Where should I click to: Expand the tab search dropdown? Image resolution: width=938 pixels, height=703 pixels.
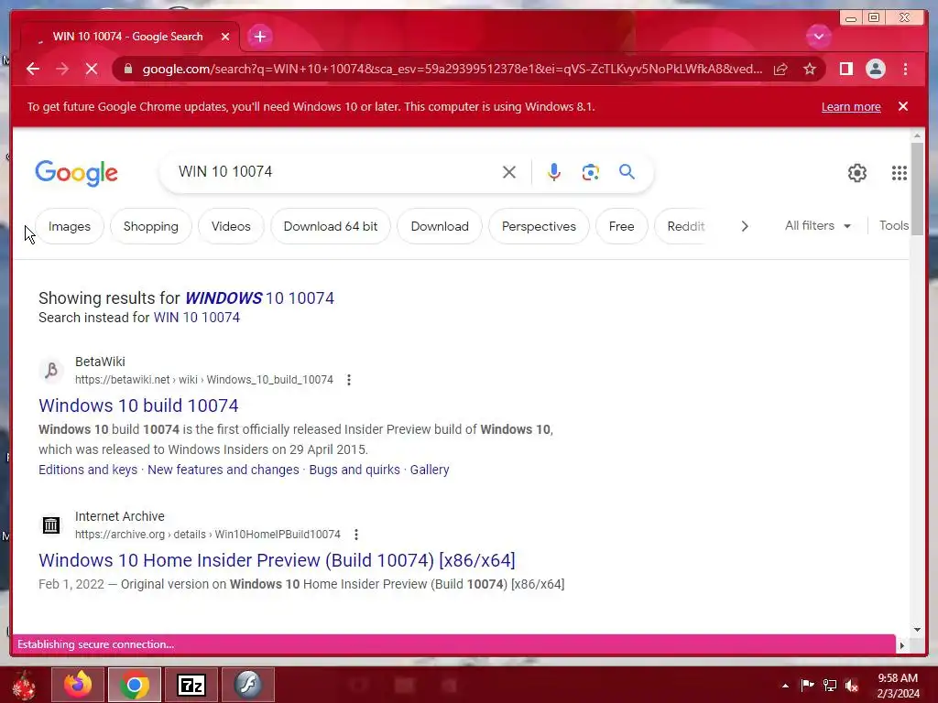818,37
